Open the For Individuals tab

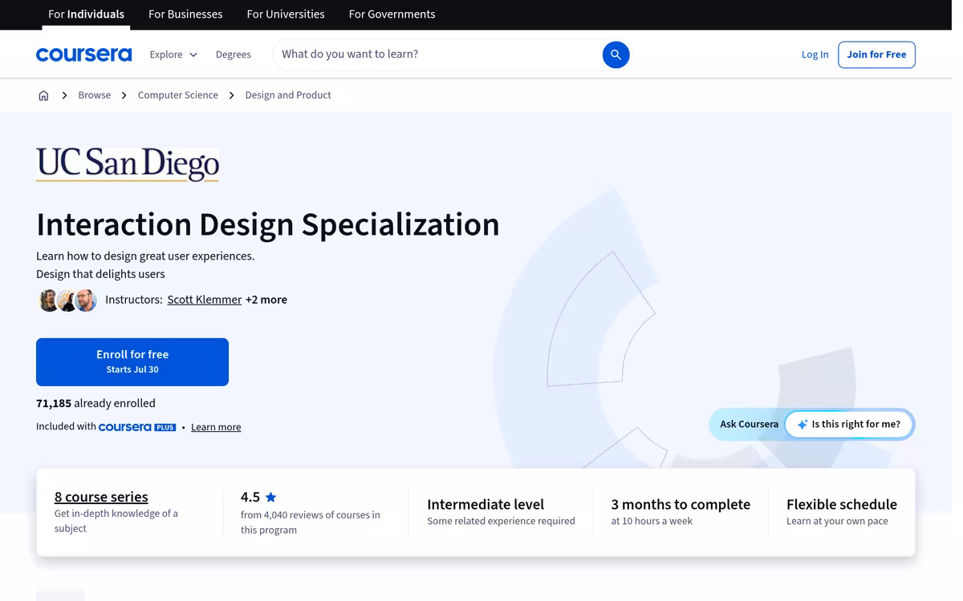click(86, 14)
